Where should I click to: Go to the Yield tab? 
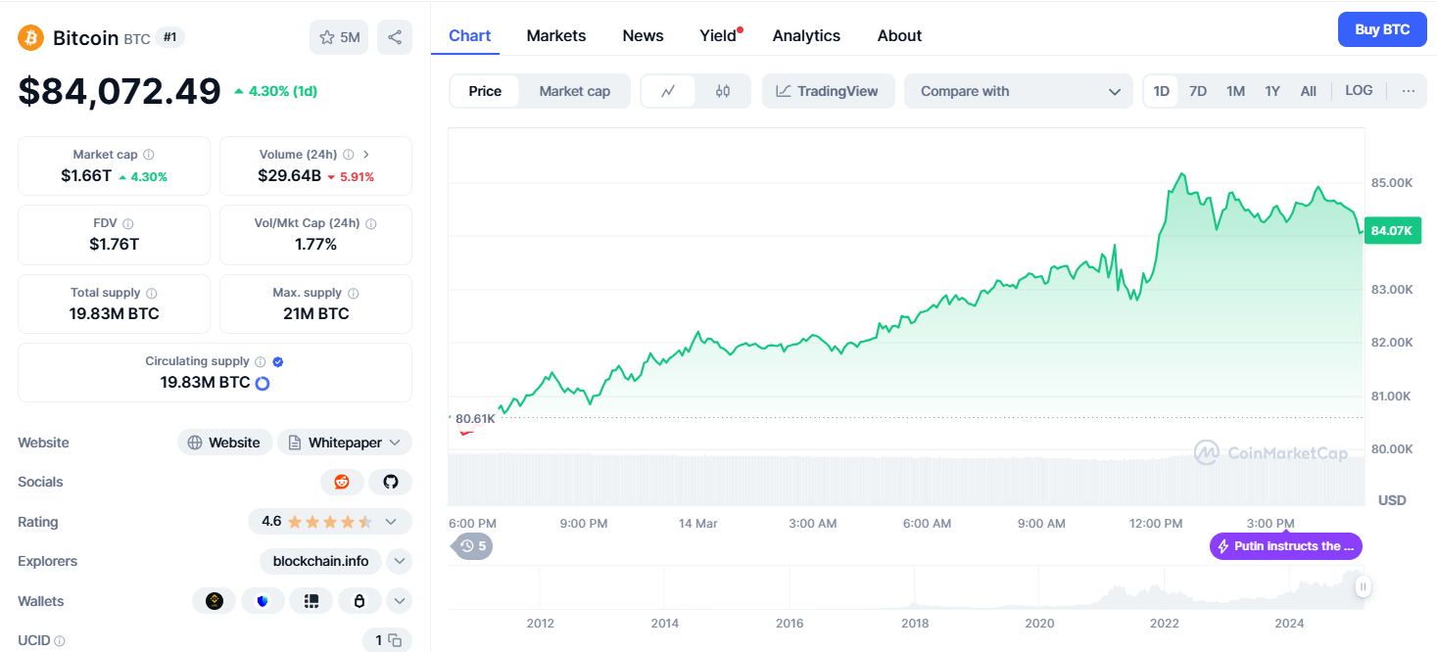coord(718,35)
